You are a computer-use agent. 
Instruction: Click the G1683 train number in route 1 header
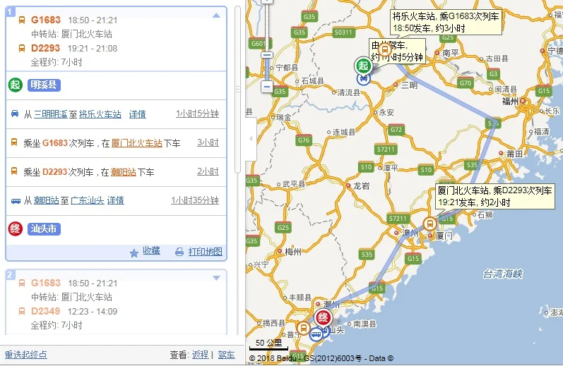point(46,20)
